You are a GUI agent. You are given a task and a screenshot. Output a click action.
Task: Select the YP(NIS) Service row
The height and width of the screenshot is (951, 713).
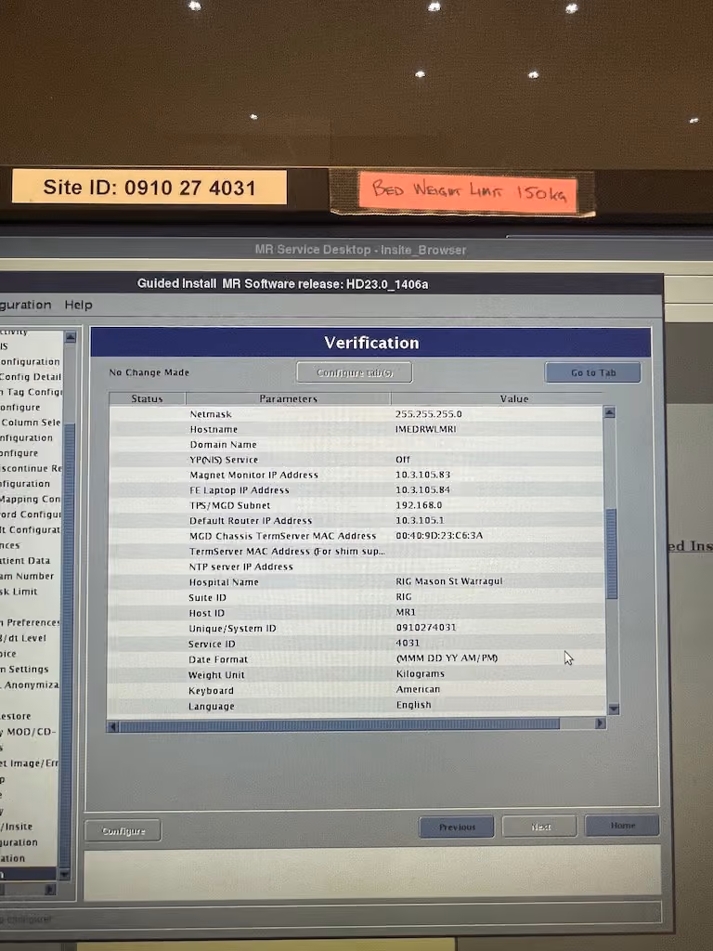tap(356, 459)
